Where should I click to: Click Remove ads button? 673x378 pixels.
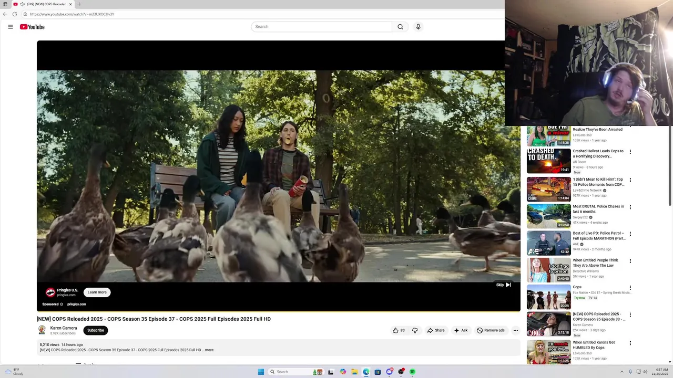point(491,330)
